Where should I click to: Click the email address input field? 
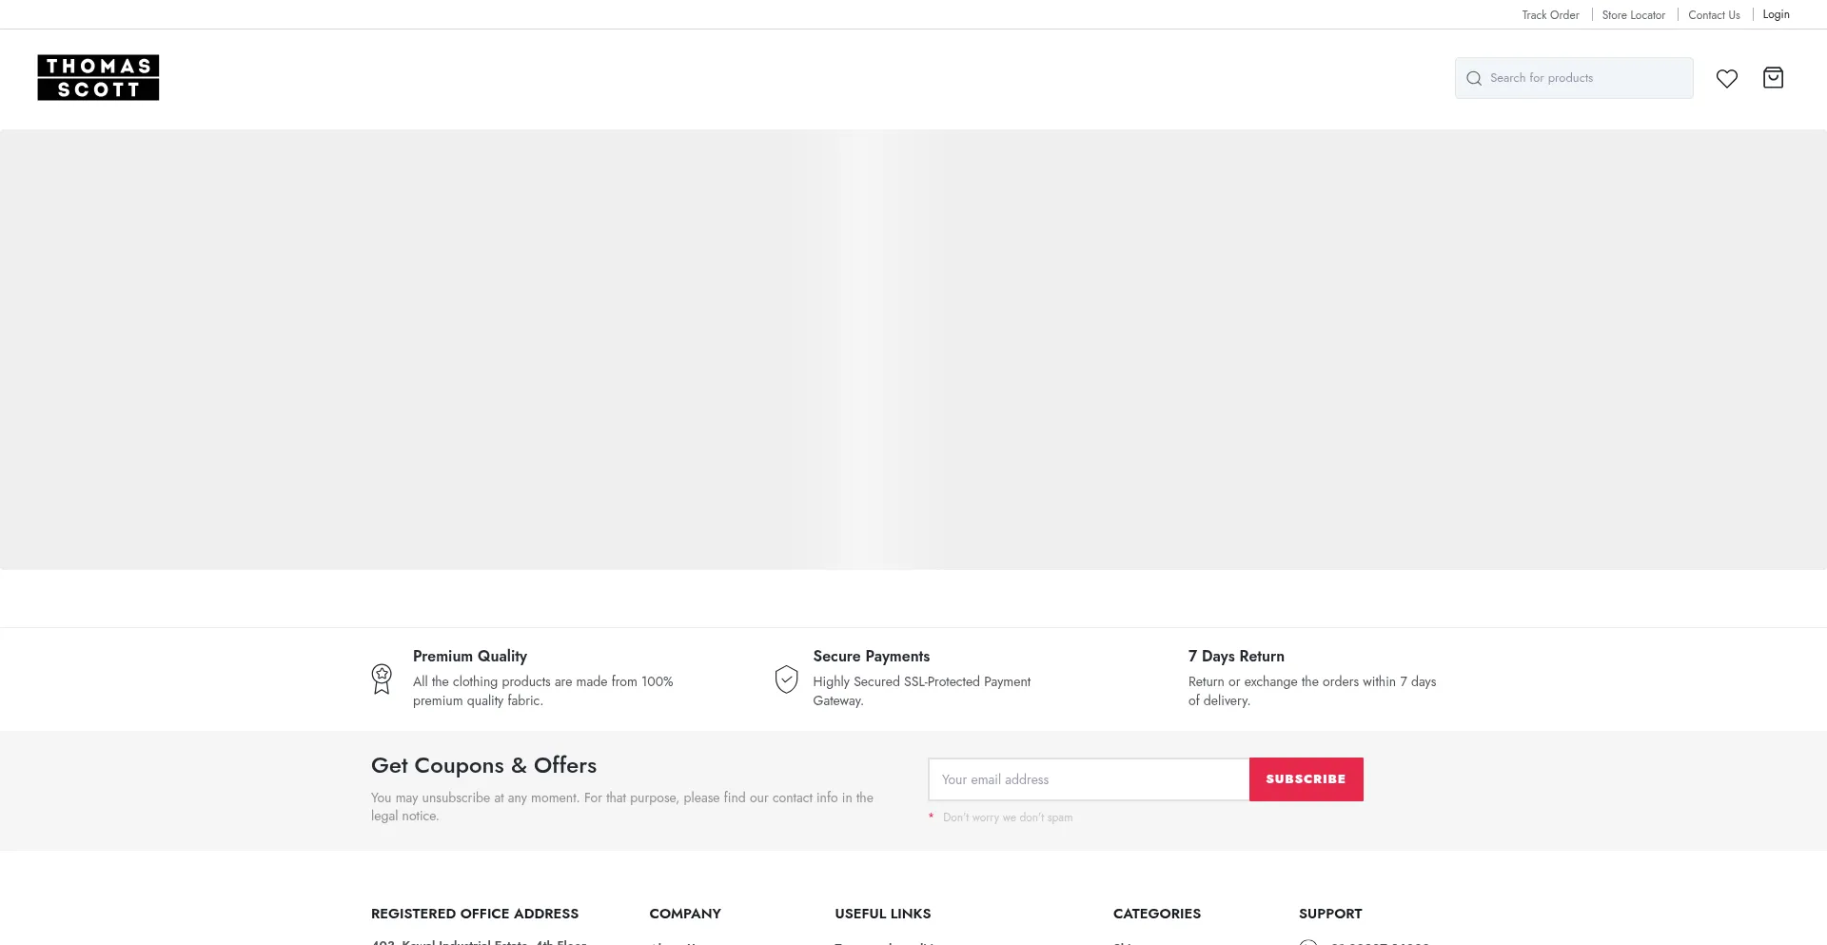tap(1088, 779)
